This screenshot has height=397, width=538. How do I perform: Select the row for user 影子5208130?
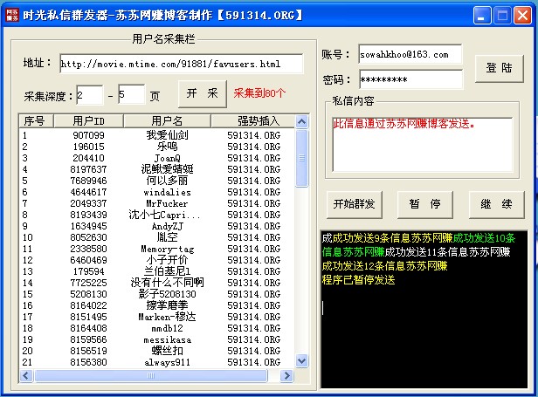tap(157, 294)
